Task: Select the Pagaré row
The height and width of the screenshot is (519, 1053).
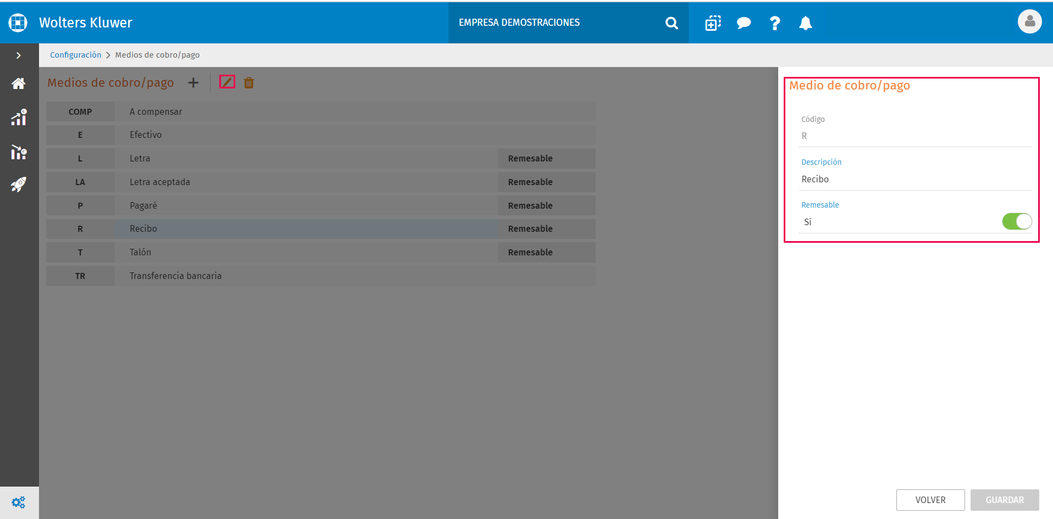Action: point(321,205)
